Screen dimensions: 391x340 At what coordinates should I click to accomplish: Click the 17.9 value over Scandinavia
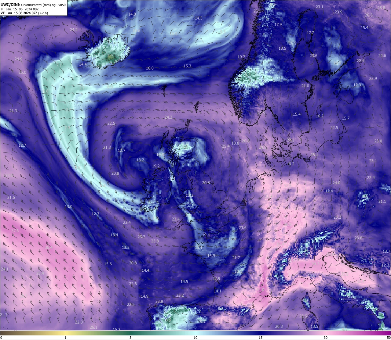[278, 25]
